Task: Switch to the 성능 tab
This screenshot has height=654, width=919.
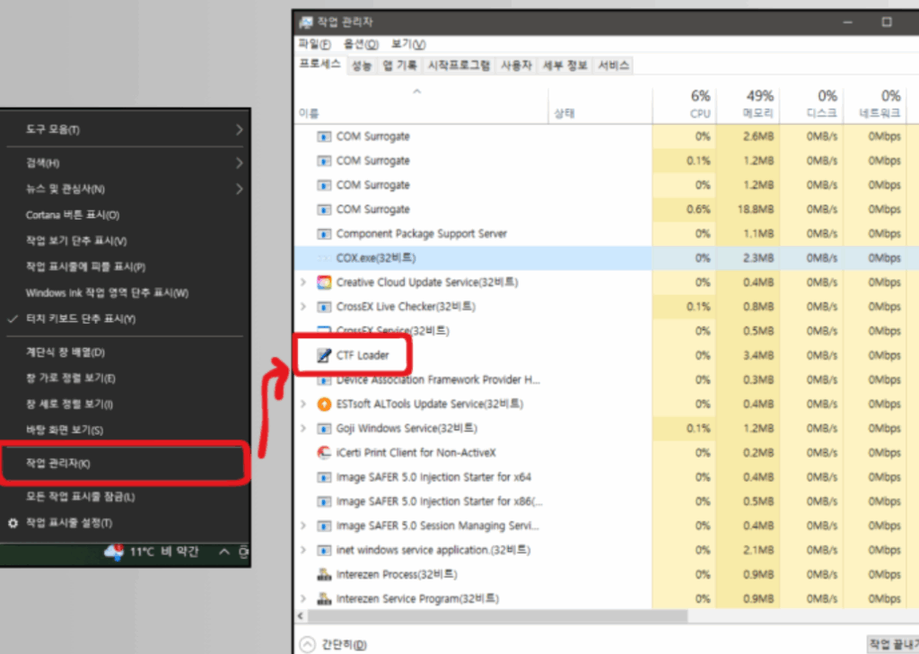Action: pos(362,65)
